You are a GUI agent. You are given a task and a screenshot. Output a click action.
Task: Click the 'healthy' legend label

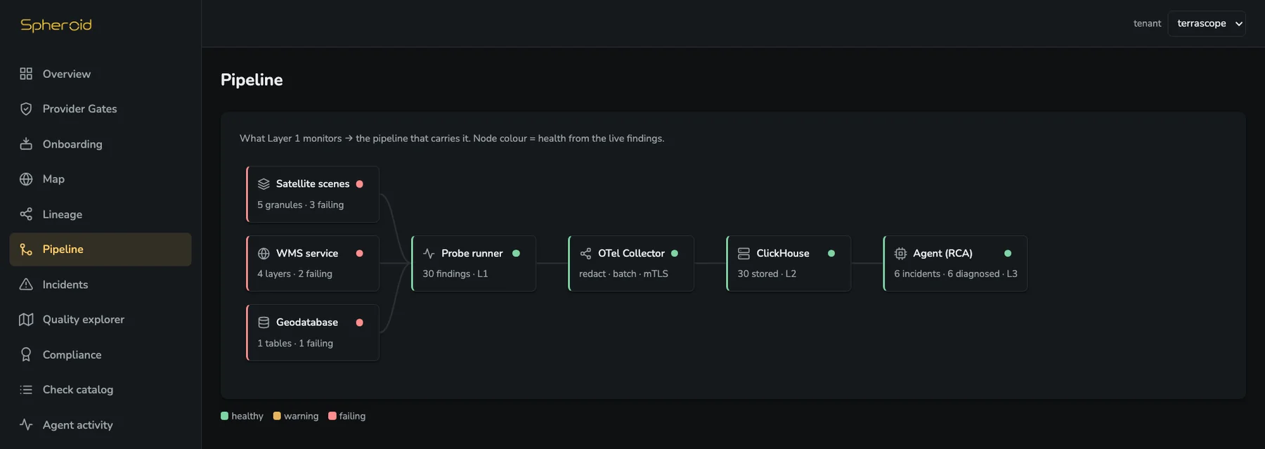(247, 416)
